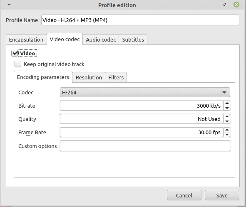
Task: Click the Quality value field
Action: coord(142,119)
